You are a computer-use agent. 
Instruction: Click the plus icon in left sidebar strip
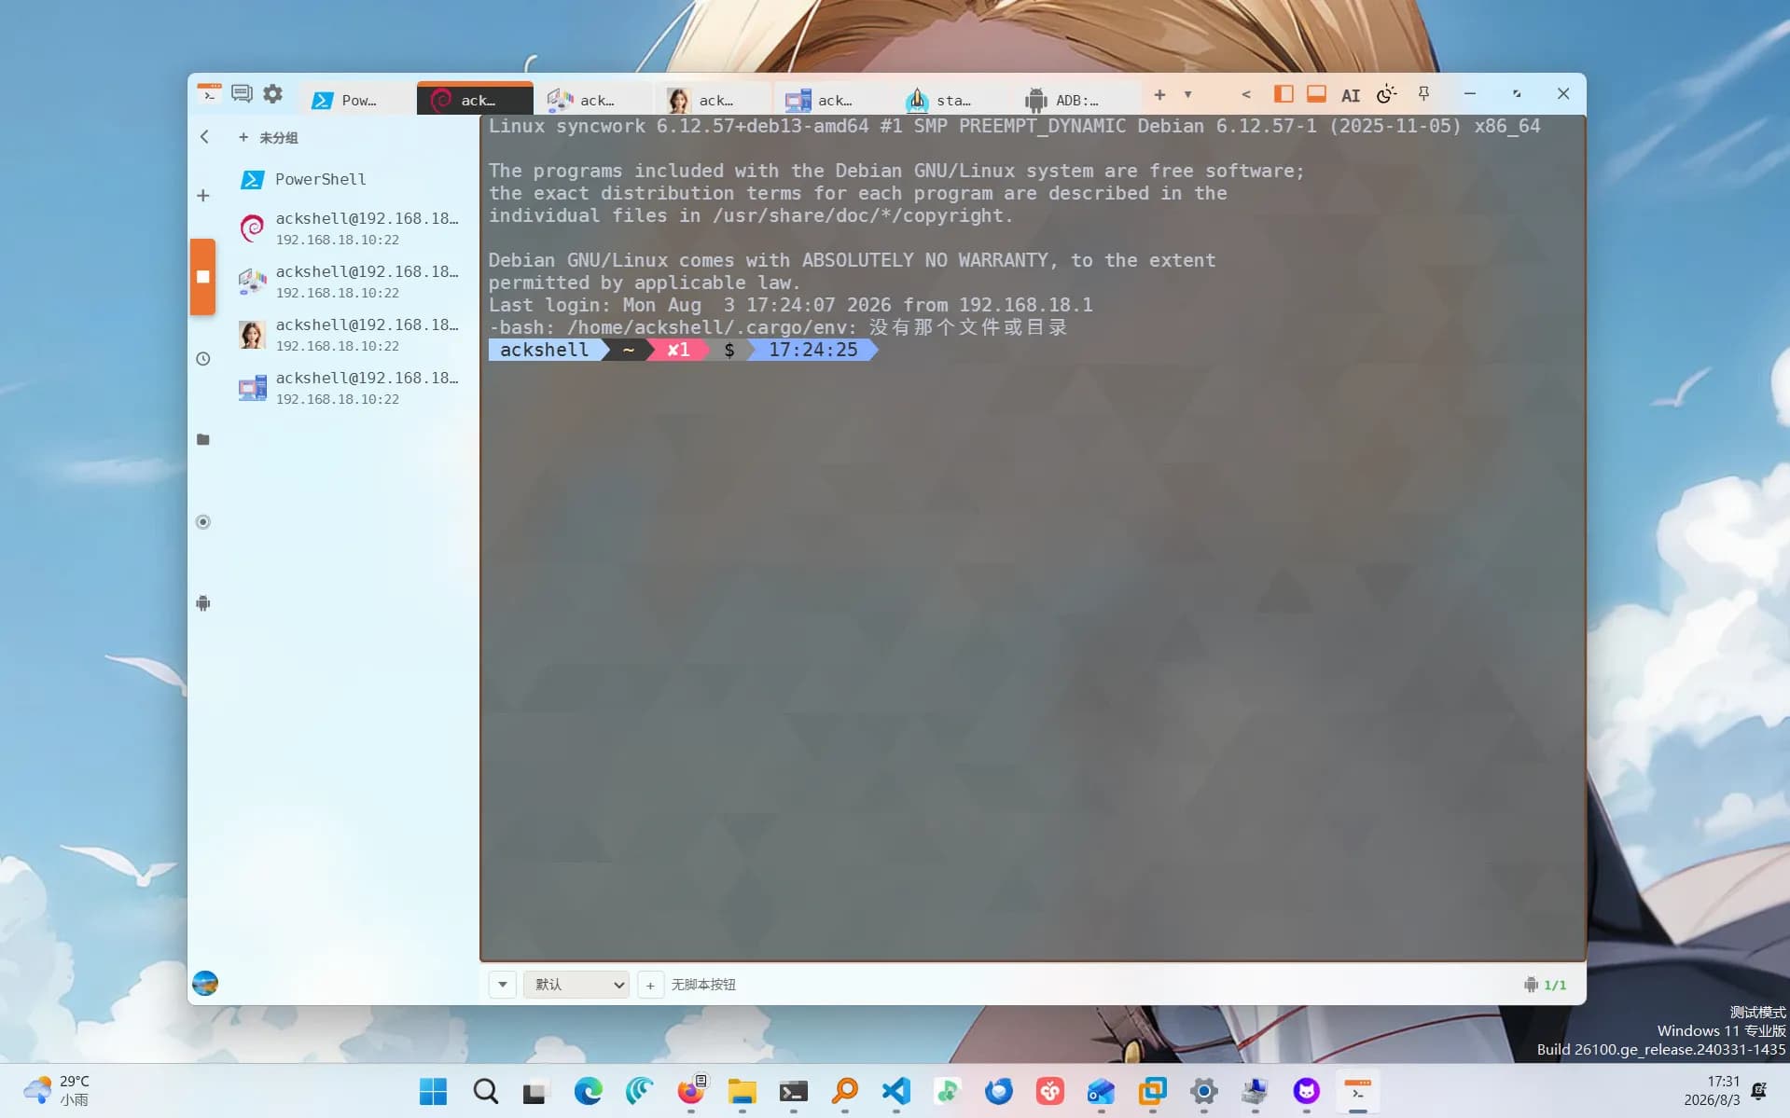[x=203, y=196]
